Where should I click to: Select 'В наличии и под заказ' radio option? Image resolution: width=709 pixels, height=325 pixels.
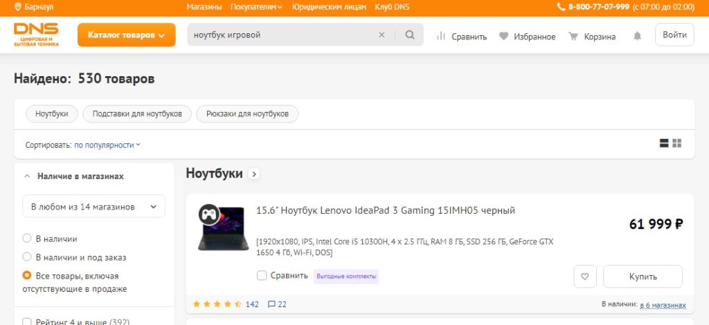[27, 257]
